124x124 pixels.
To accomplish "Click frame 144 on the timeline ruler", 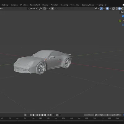I will coord(56,118).
